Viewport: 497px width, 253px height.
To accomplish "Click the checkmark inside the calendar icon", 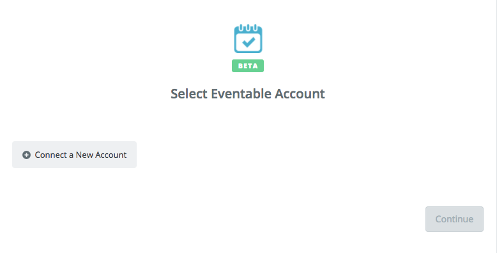I will tap(249, 42).
